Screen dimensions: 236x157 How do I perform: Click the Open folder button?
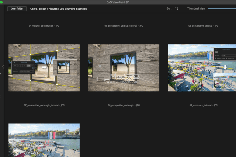(x=17, y=8)
